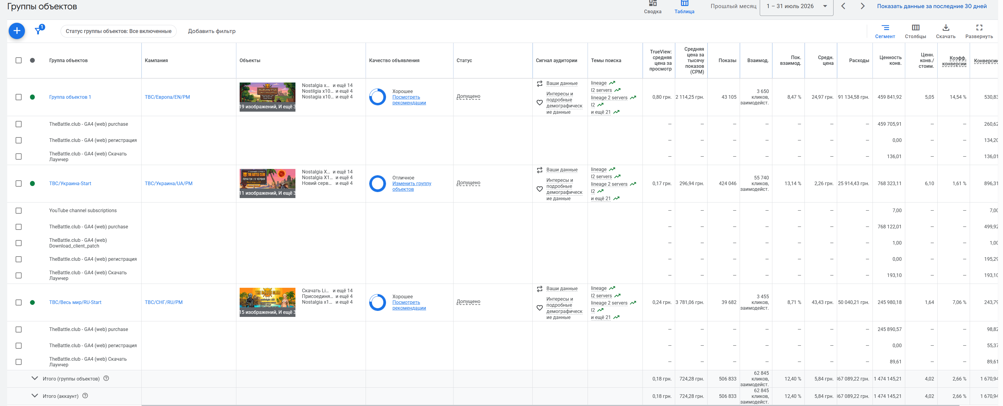Image resolution: width=1003 pixels, height=406 pixels.
Task: Click the blue plus create button
Action: tap(17, 31)
